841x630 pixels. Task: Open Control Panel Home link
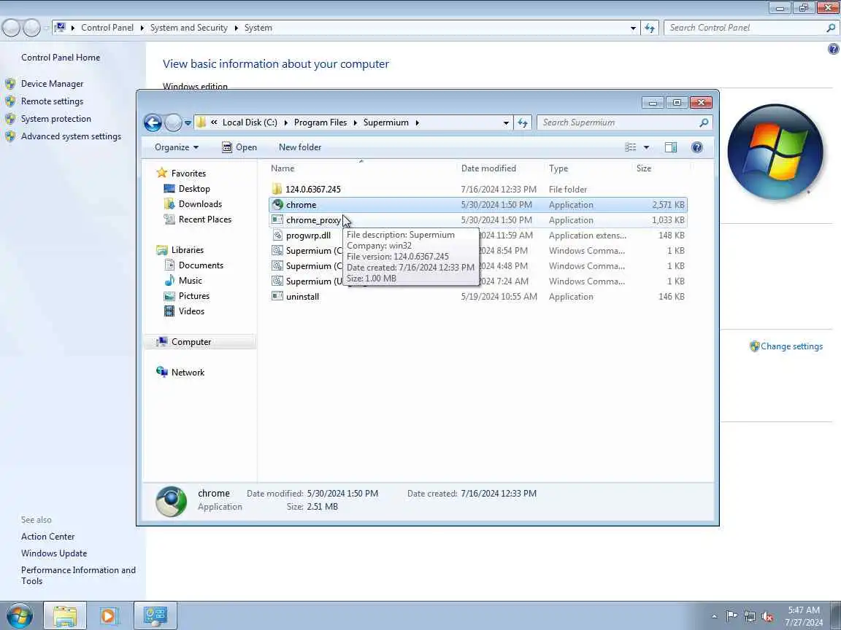61,58
